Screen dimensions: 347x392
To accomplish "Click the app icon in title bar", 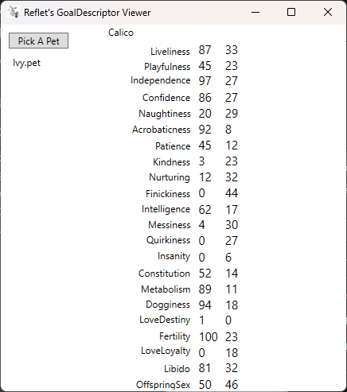I will (x=13, y=12).
